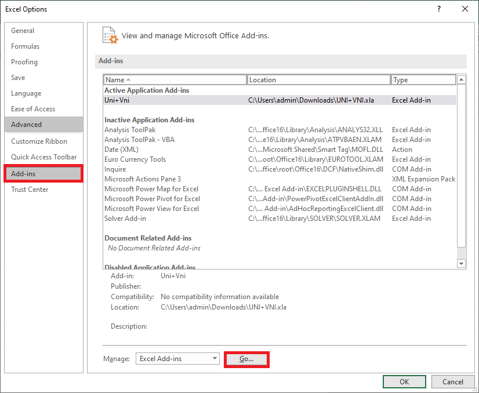Select Microsoft Actions Pane 3 row
This screenshot has height=393, width=479.
pyautogui.click(x=280, y=179)
